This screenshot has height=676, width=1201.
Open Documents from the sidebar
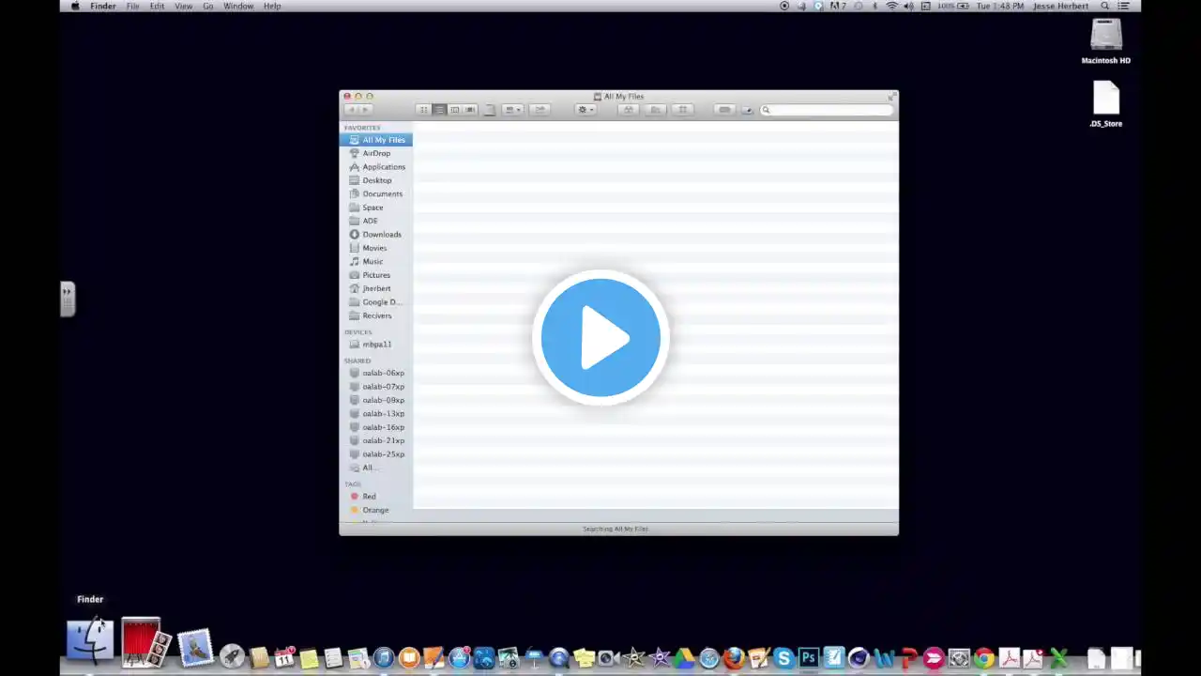[376, 193]
